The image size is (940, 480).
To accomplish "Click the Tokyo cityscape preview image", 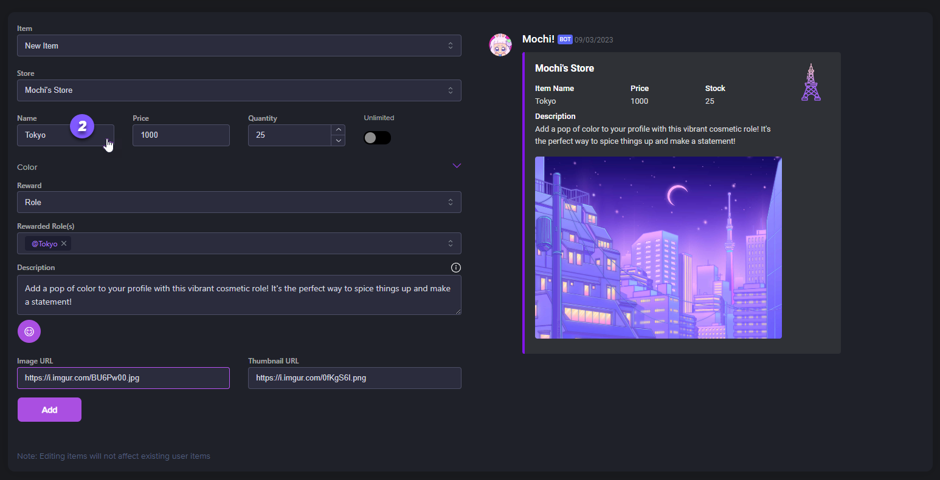I will coord(658,248).
